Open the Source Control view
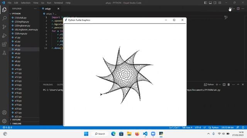Screen dimensions: 247x138 coord(4,27)
